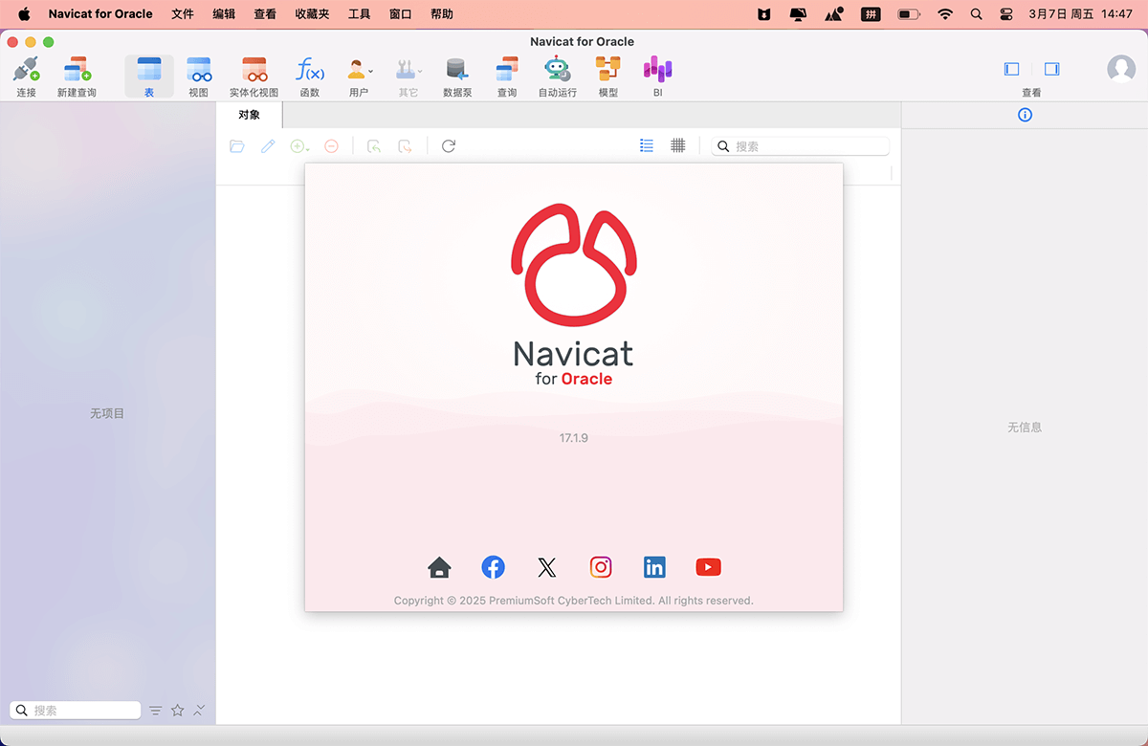1148x746 pixels.
Task: Switch to grid detail view mode
Action: (678, 145)
